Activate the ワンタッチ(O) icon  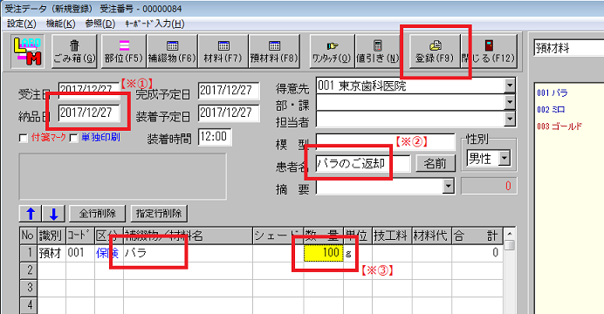coord(332,51)
